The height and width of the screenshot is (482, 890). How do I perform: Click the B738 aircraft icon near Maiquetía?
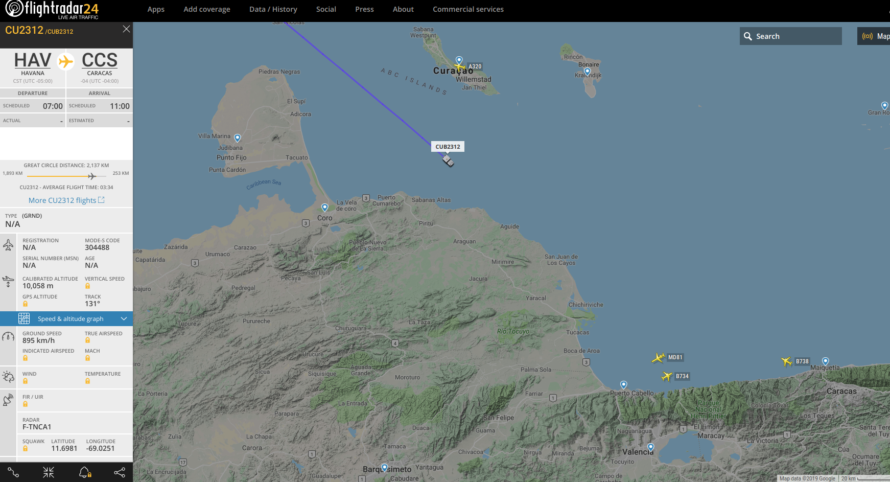click(x=786, y=361)
